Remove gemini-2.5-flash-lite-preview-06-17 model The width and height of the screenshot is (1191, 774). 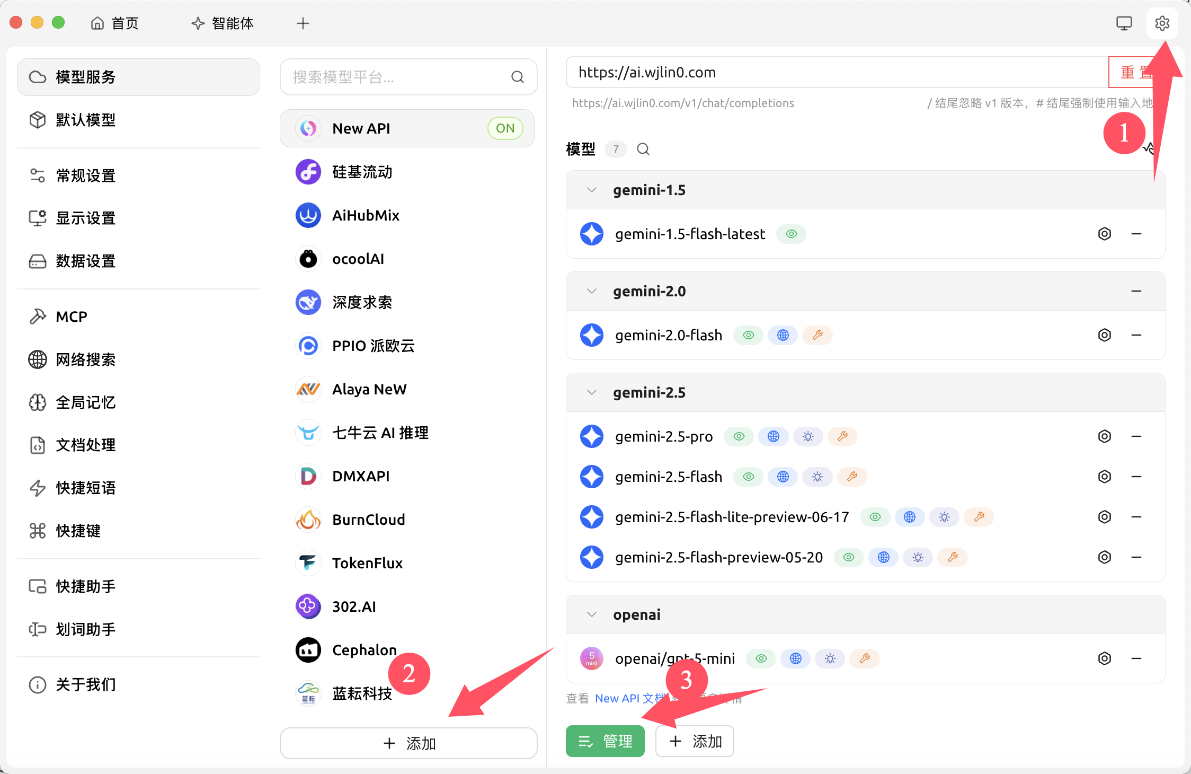click(x=1136, y=517)
